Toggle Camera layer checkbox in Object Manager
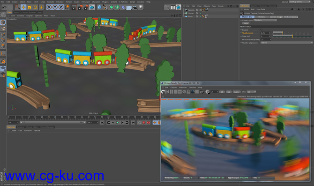The width and height of the screenshot is (314, 186). click(197, 10)
